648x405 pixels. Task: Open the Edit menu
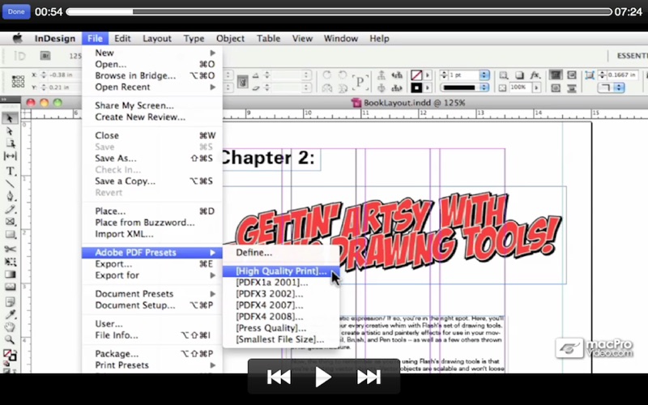point(122,38)
